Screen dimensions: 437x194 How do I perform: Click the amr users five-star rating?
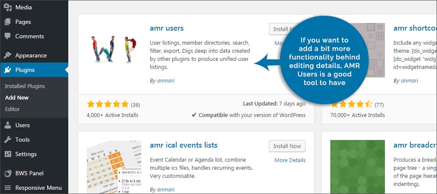pyautogui.click(x=108, y=104)
